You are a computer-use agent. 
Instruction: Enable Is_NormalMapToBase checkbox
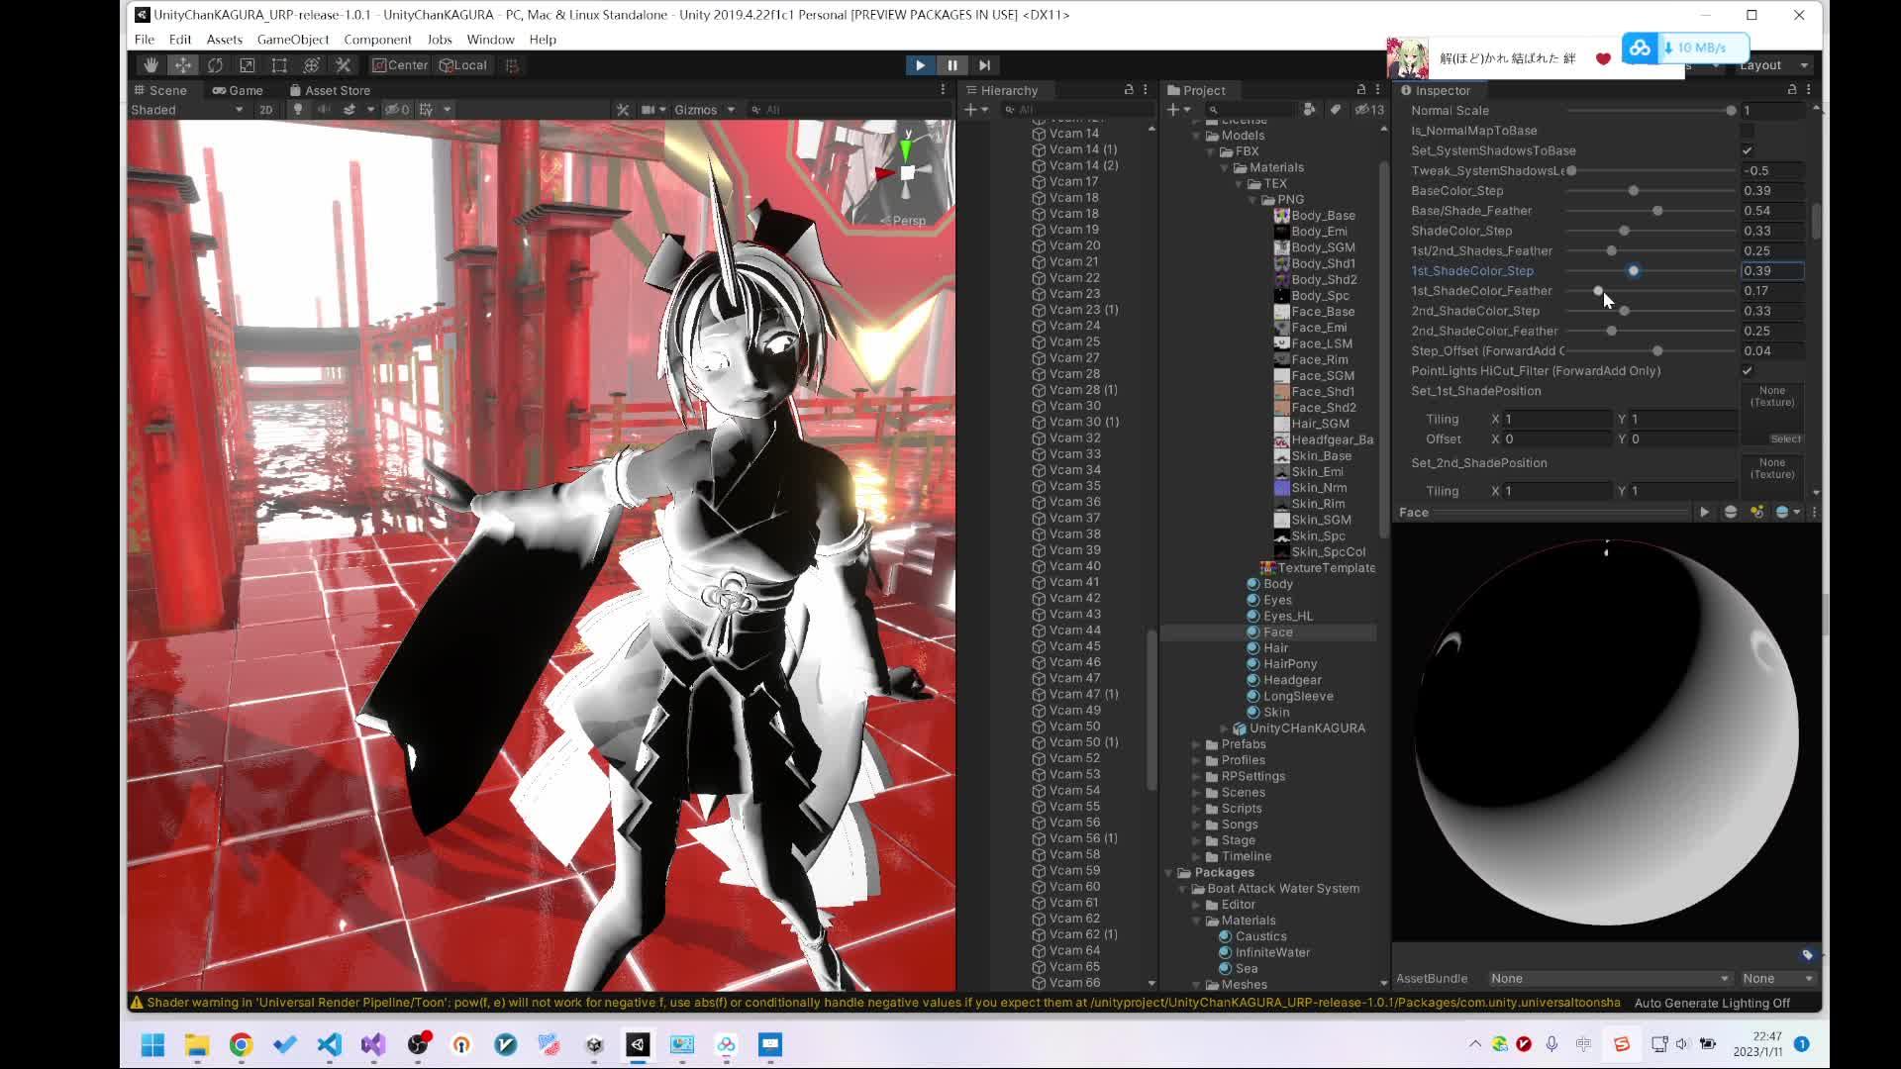[x=1747, y=131]
